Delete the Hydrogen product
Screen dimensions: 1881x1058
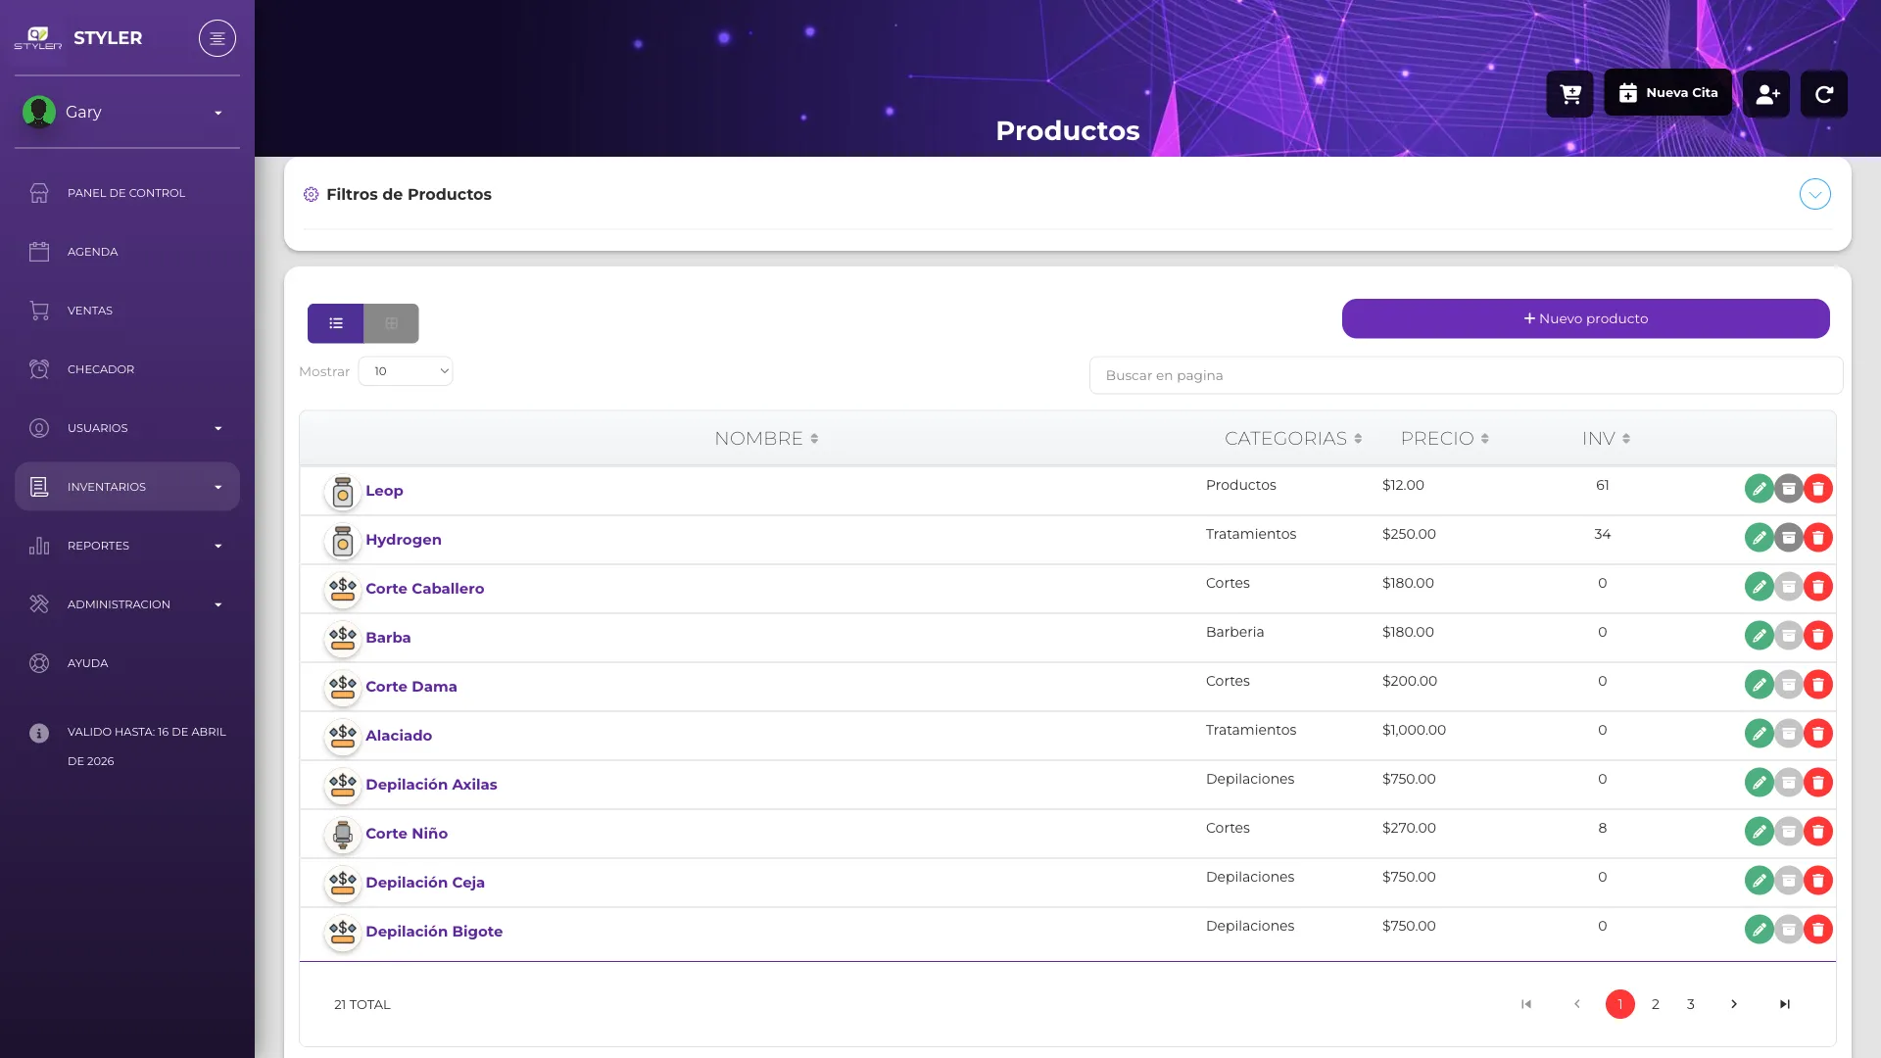(x=1817, y=537)
